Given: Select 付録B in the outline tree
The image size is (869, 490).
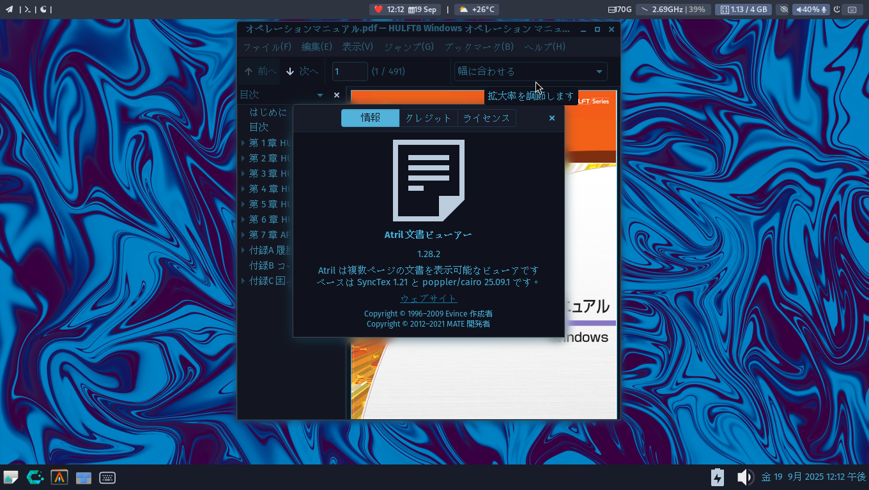Looking at the screenshot, I should click(270, 265).
